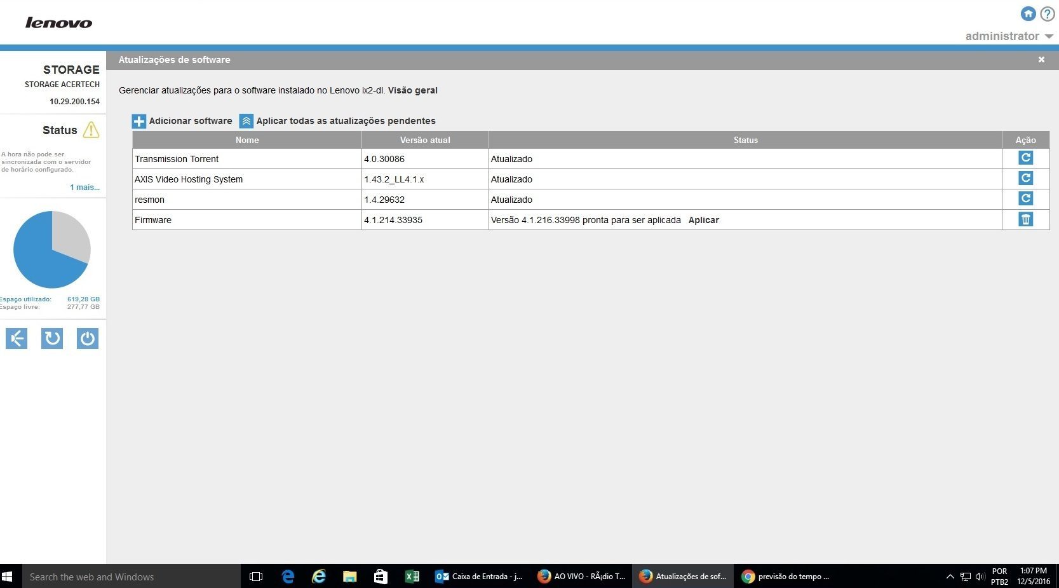
Task: Click Aplicar todas as atualizações pendentes
Action: (x=346, y=121)
